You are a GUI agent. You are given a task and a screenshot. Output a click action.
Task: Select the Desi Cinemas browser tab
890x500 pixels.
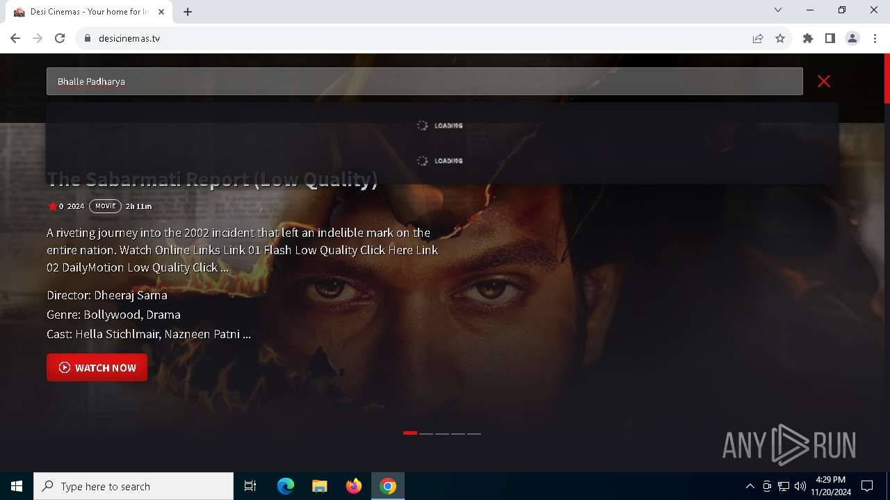[x=89, y=12]
